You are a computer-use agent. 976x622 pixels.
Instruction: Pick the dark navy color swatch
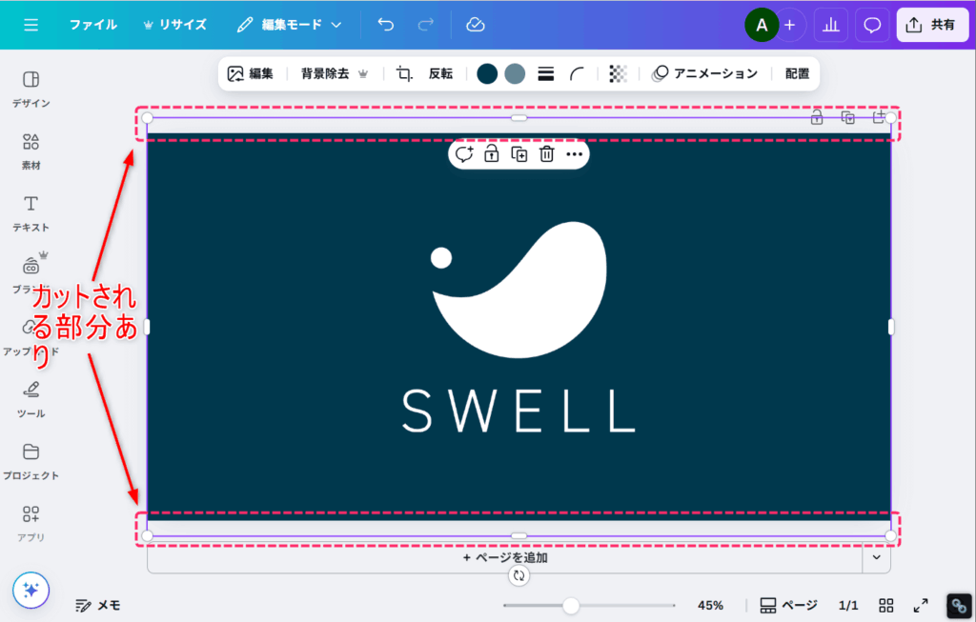(487, 74)
